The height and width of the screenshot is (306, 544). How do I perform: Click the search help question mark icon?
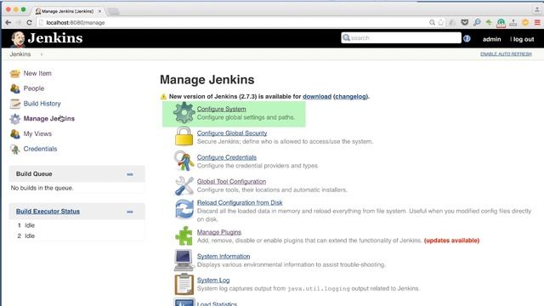pos(467,38)
